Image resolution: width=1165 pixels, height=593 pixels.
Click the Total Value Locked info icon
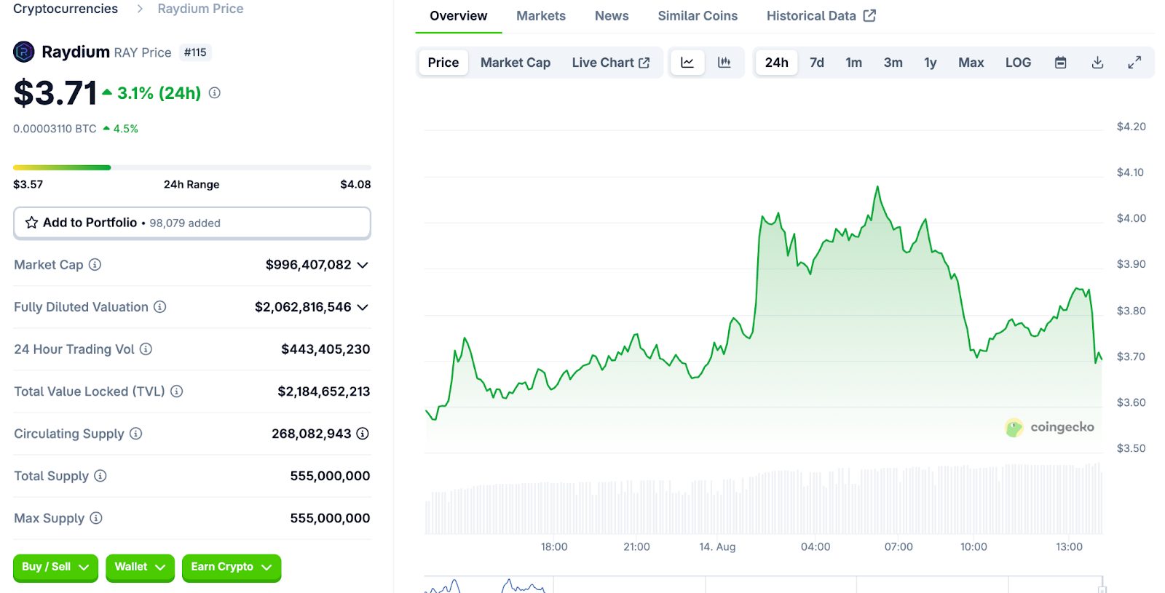pyautogui.click(x=176, y=391)
